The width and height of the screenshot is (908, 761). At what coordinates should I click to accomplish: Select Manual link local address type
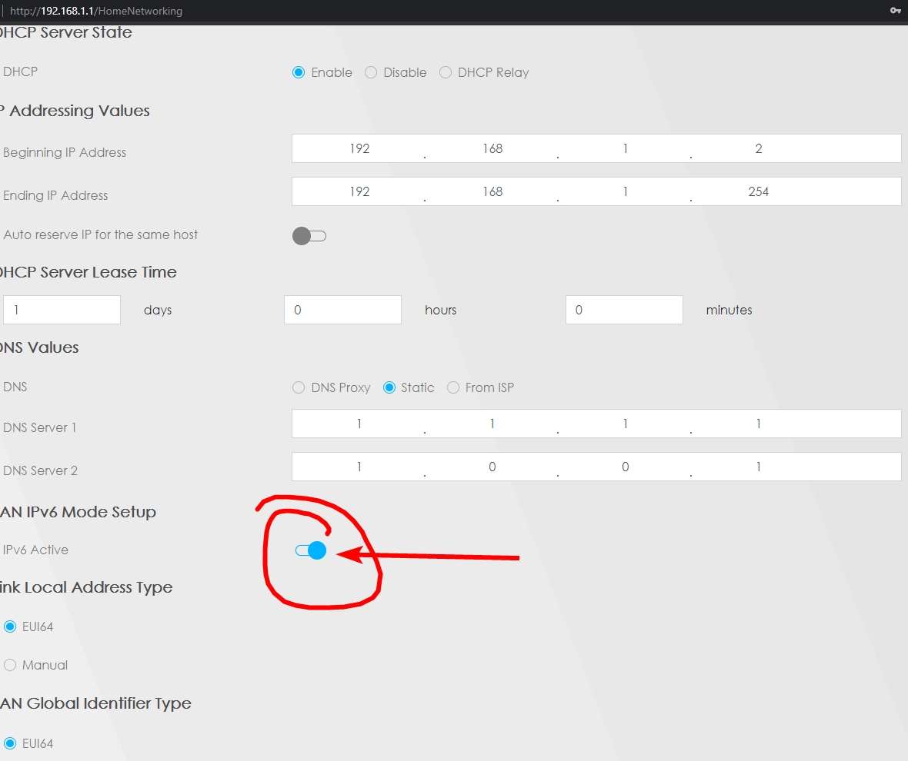(x=10, y=665)
